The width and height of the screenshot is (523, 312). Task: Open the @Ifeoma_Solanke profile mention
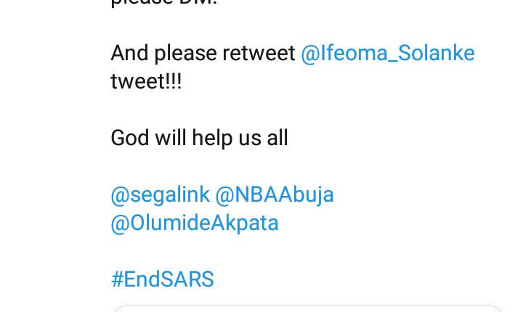(387, 54)
